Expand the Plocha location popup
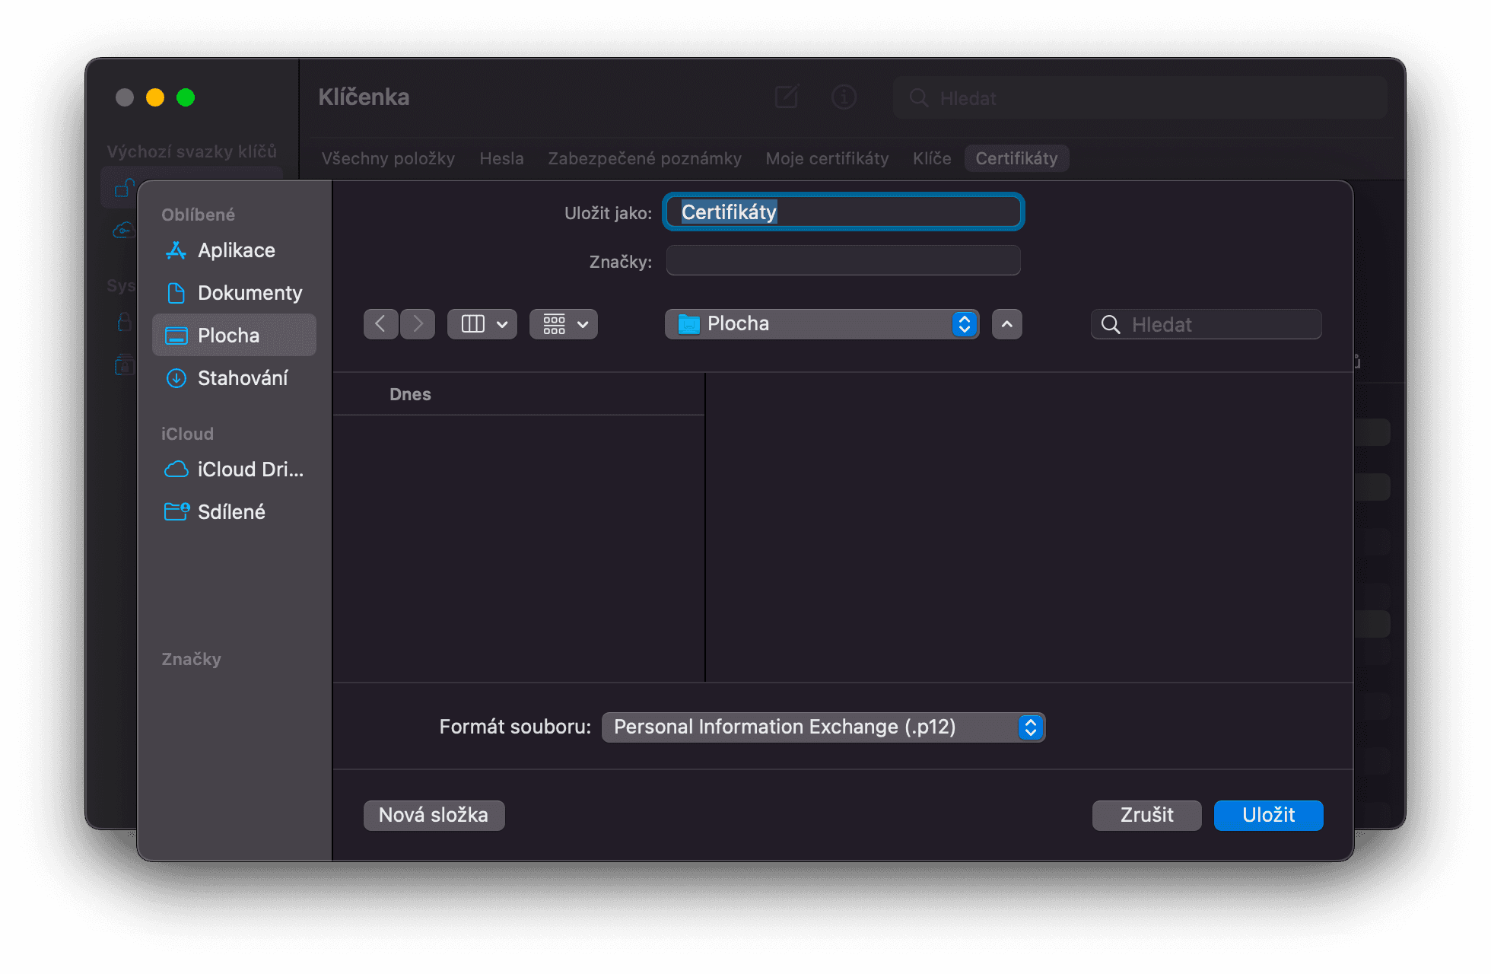Viewport: 1491px width, 974px height. (x=822, y=324)
